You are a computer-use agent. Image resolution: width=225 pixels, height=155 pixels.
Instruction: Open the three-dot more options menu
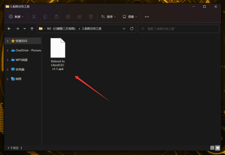coord(147,17)
